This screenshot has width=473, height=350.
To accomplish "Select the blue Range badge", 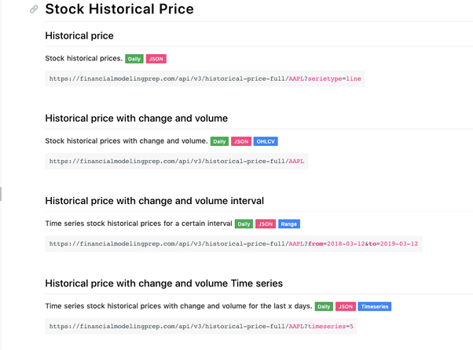I will tap(289, 224).
